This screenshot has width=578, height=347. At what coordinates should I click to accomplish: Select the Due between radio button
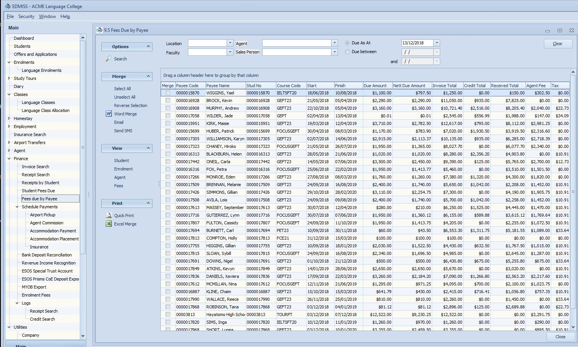pyautogui.click(x=348, y=52)
